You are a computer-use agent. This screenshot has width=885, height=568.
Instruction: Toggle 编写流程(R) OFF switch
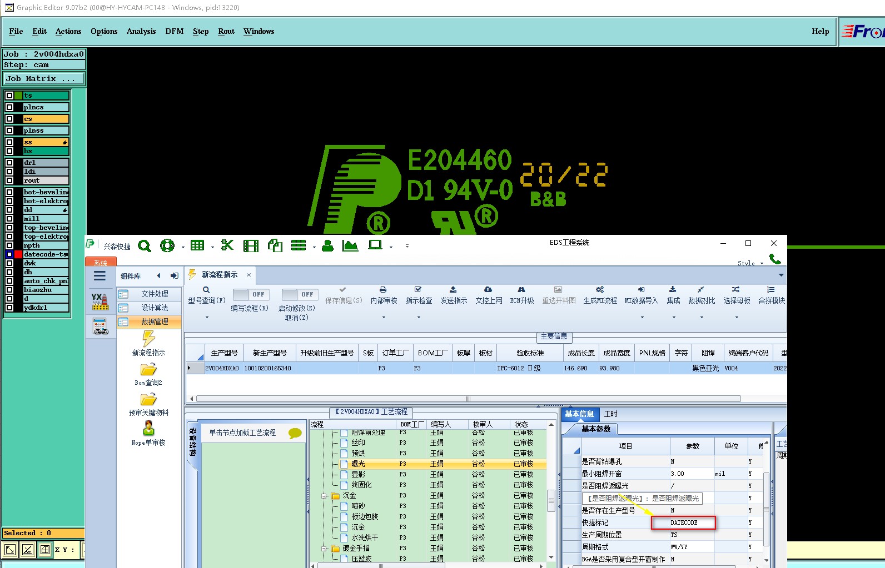click(x=251, y=294)
